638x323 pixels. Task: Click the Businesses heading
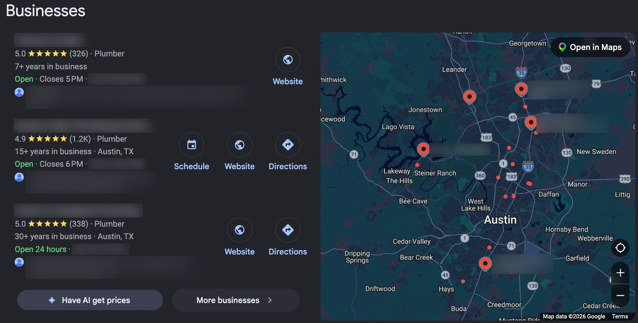(46, 11)
